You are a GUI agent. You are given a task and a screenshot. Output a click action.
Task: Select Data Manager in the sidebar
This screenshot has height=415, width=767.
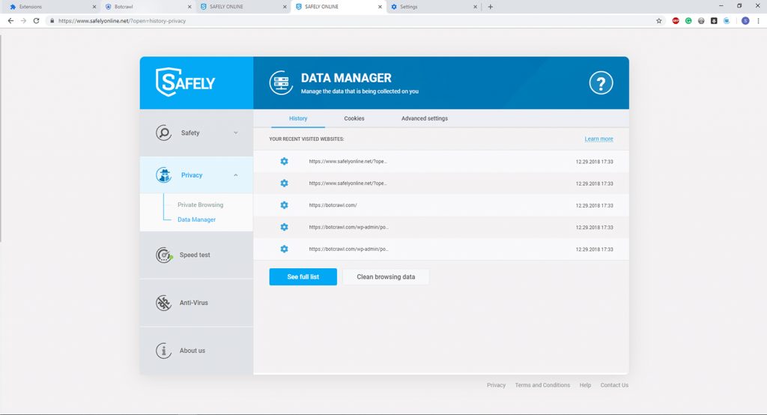197,219
